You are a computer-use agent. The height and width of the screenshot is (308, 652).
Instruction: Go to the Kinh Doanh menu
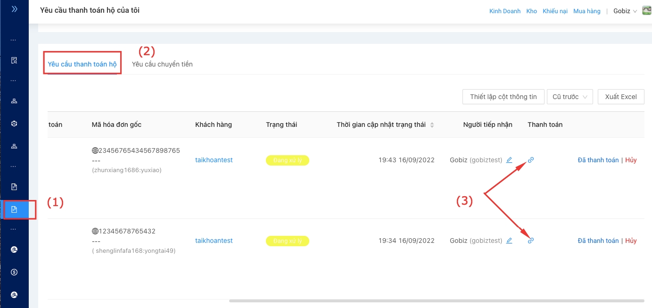pos(505,11)
